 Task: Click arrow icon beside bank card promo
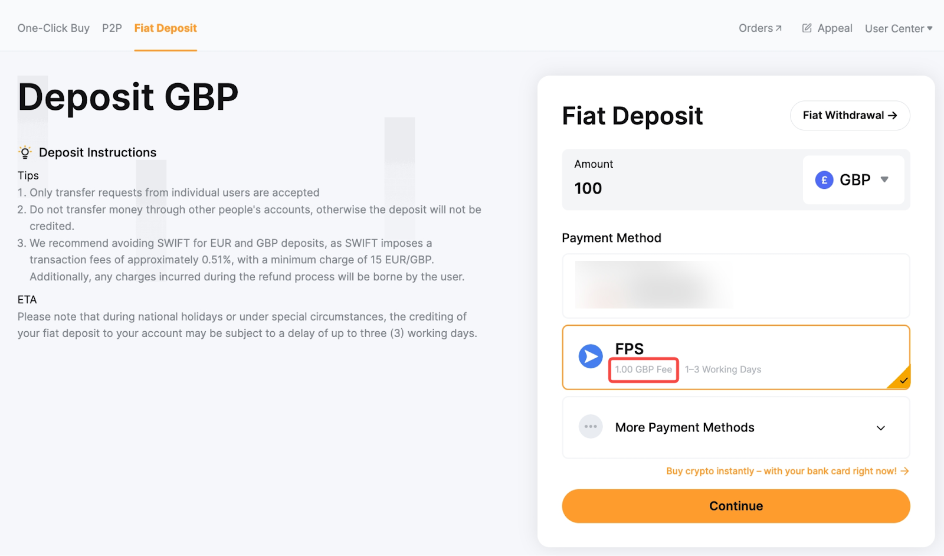(x=904, y=471)
